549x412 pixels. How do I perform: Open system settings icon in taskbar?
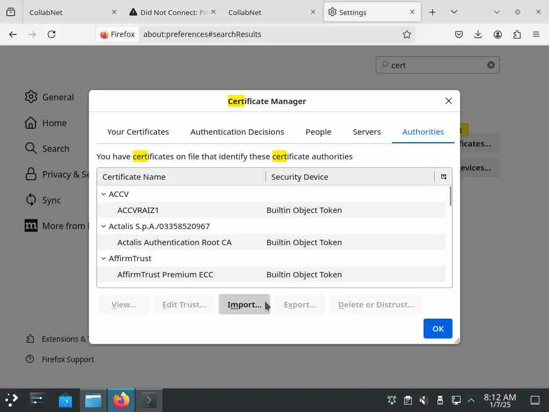(x=37, y=400)
